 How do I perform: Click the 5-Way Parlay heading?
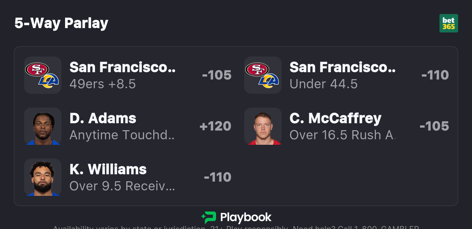pos(61,23)
